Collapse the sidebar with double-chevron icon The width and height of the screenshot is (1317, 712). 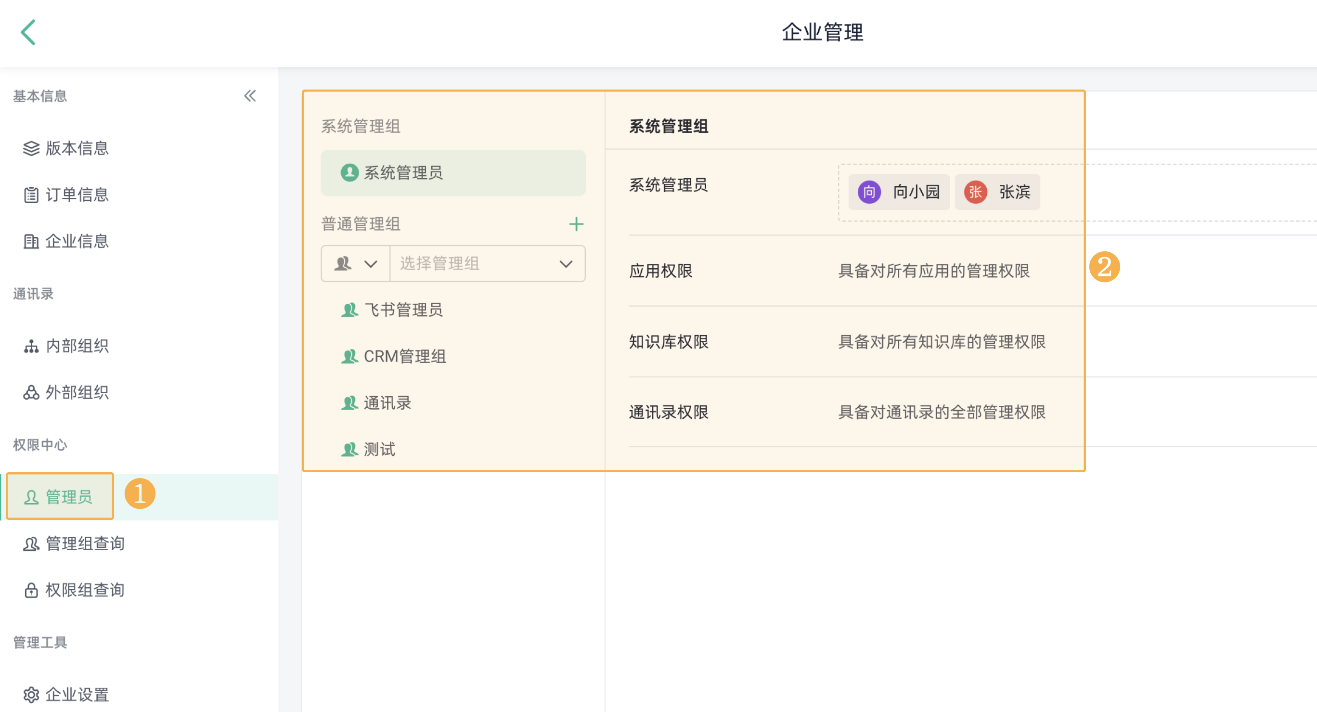pyautogui.click(x=249, y=96)
